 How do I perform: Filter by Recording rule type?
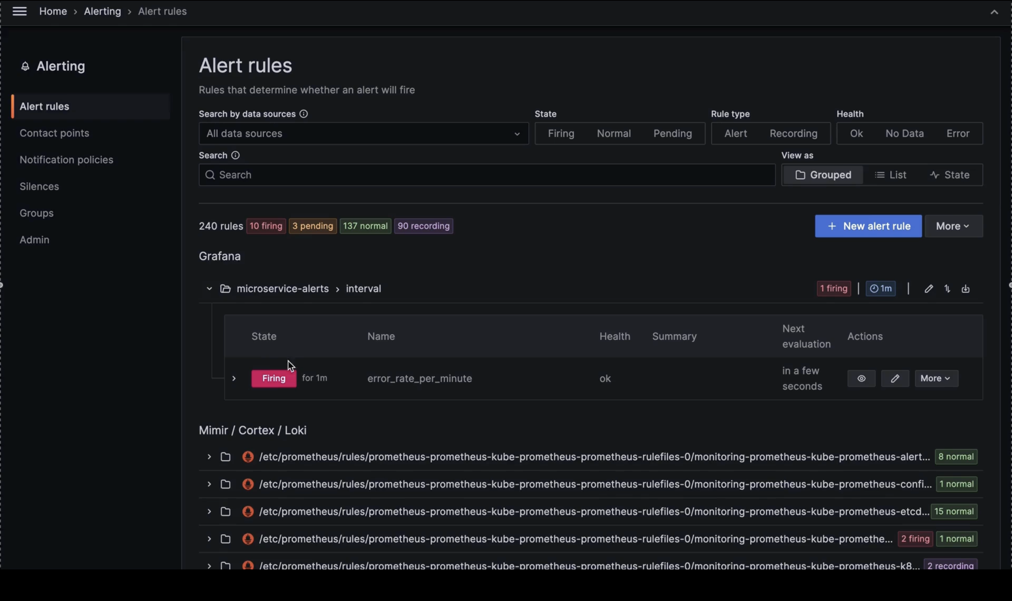click(793, 133)
